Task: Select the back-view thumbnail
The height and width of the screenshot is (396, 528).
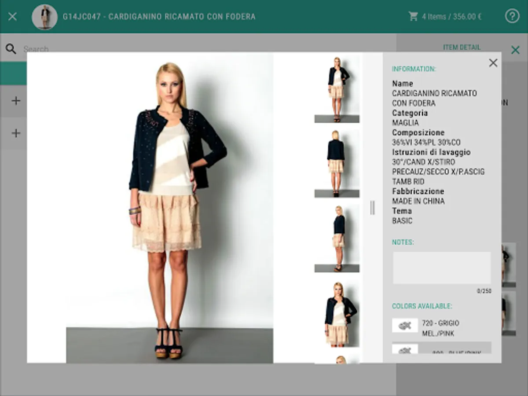Action: pos(337,163)
